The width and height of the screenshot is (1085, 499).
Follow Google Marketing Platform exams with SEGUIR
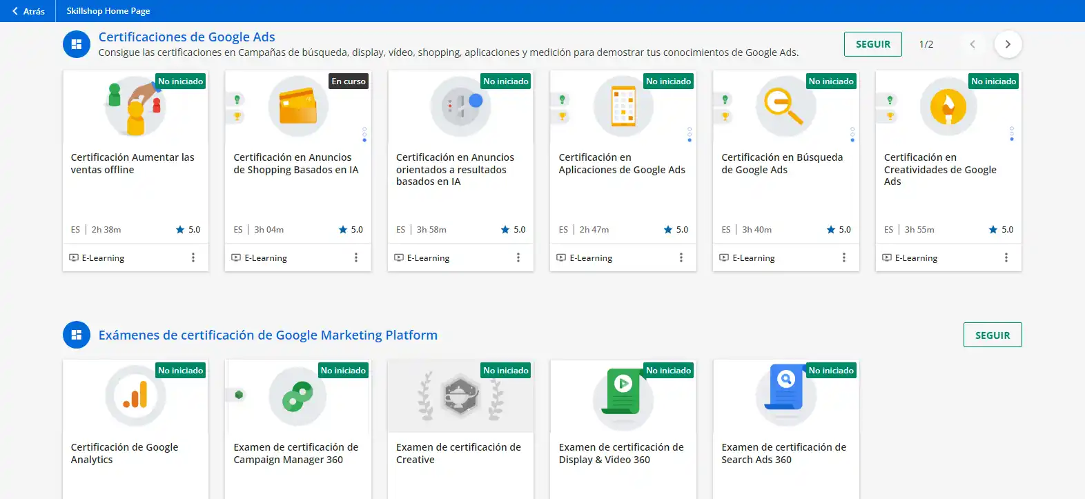point(993,335)
